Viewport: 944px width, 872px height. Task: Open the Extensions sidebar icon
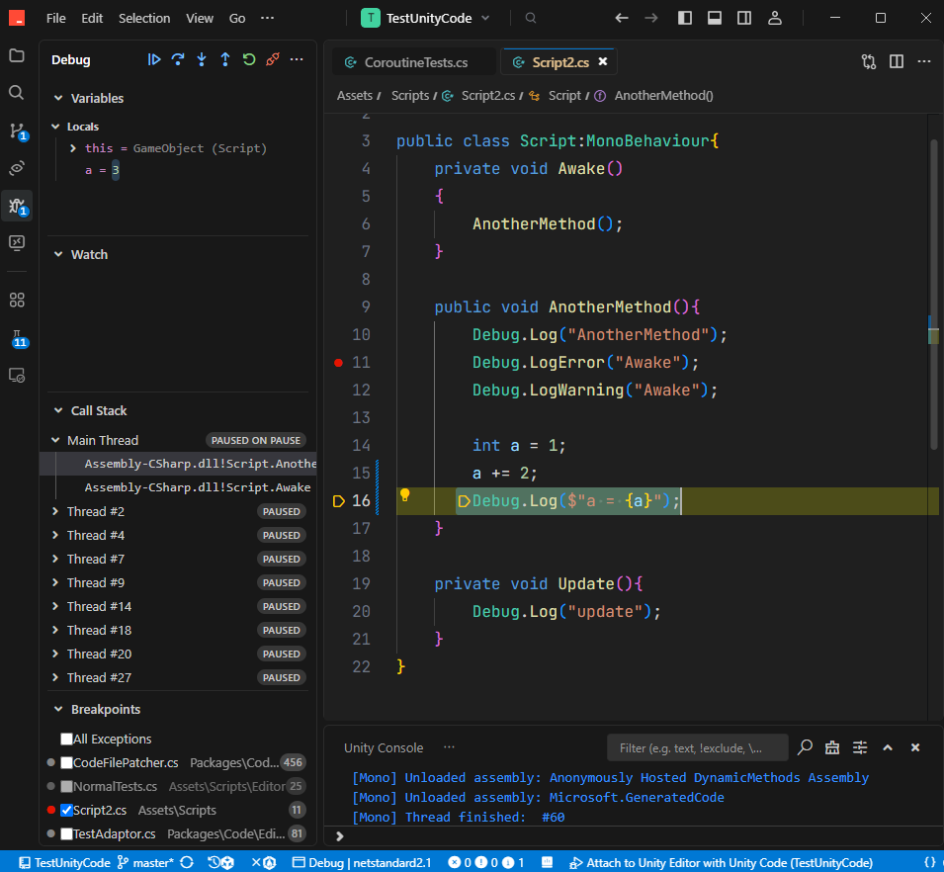(17, 300)
